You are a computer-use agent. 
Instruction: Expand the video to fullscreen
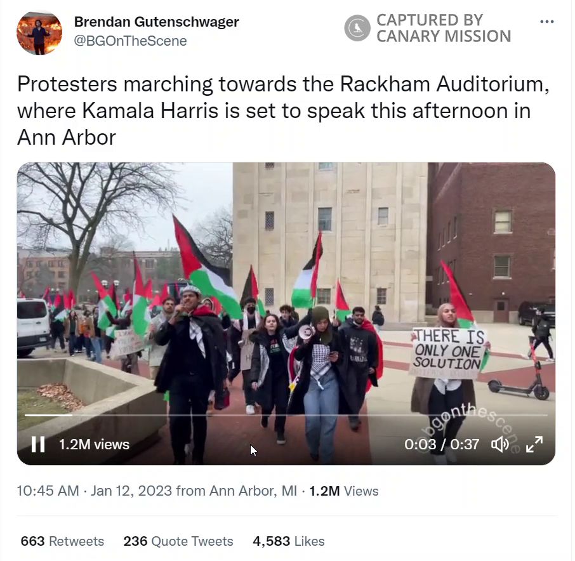click(534, 444)
